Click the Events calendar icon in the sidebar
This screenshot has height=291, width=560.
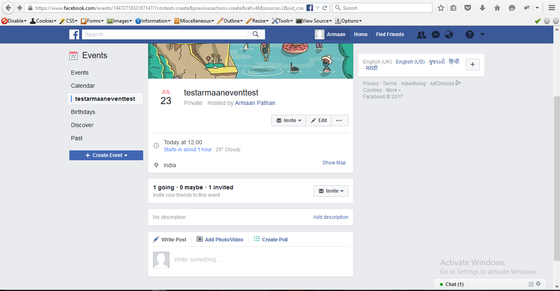tap(73, 56)
